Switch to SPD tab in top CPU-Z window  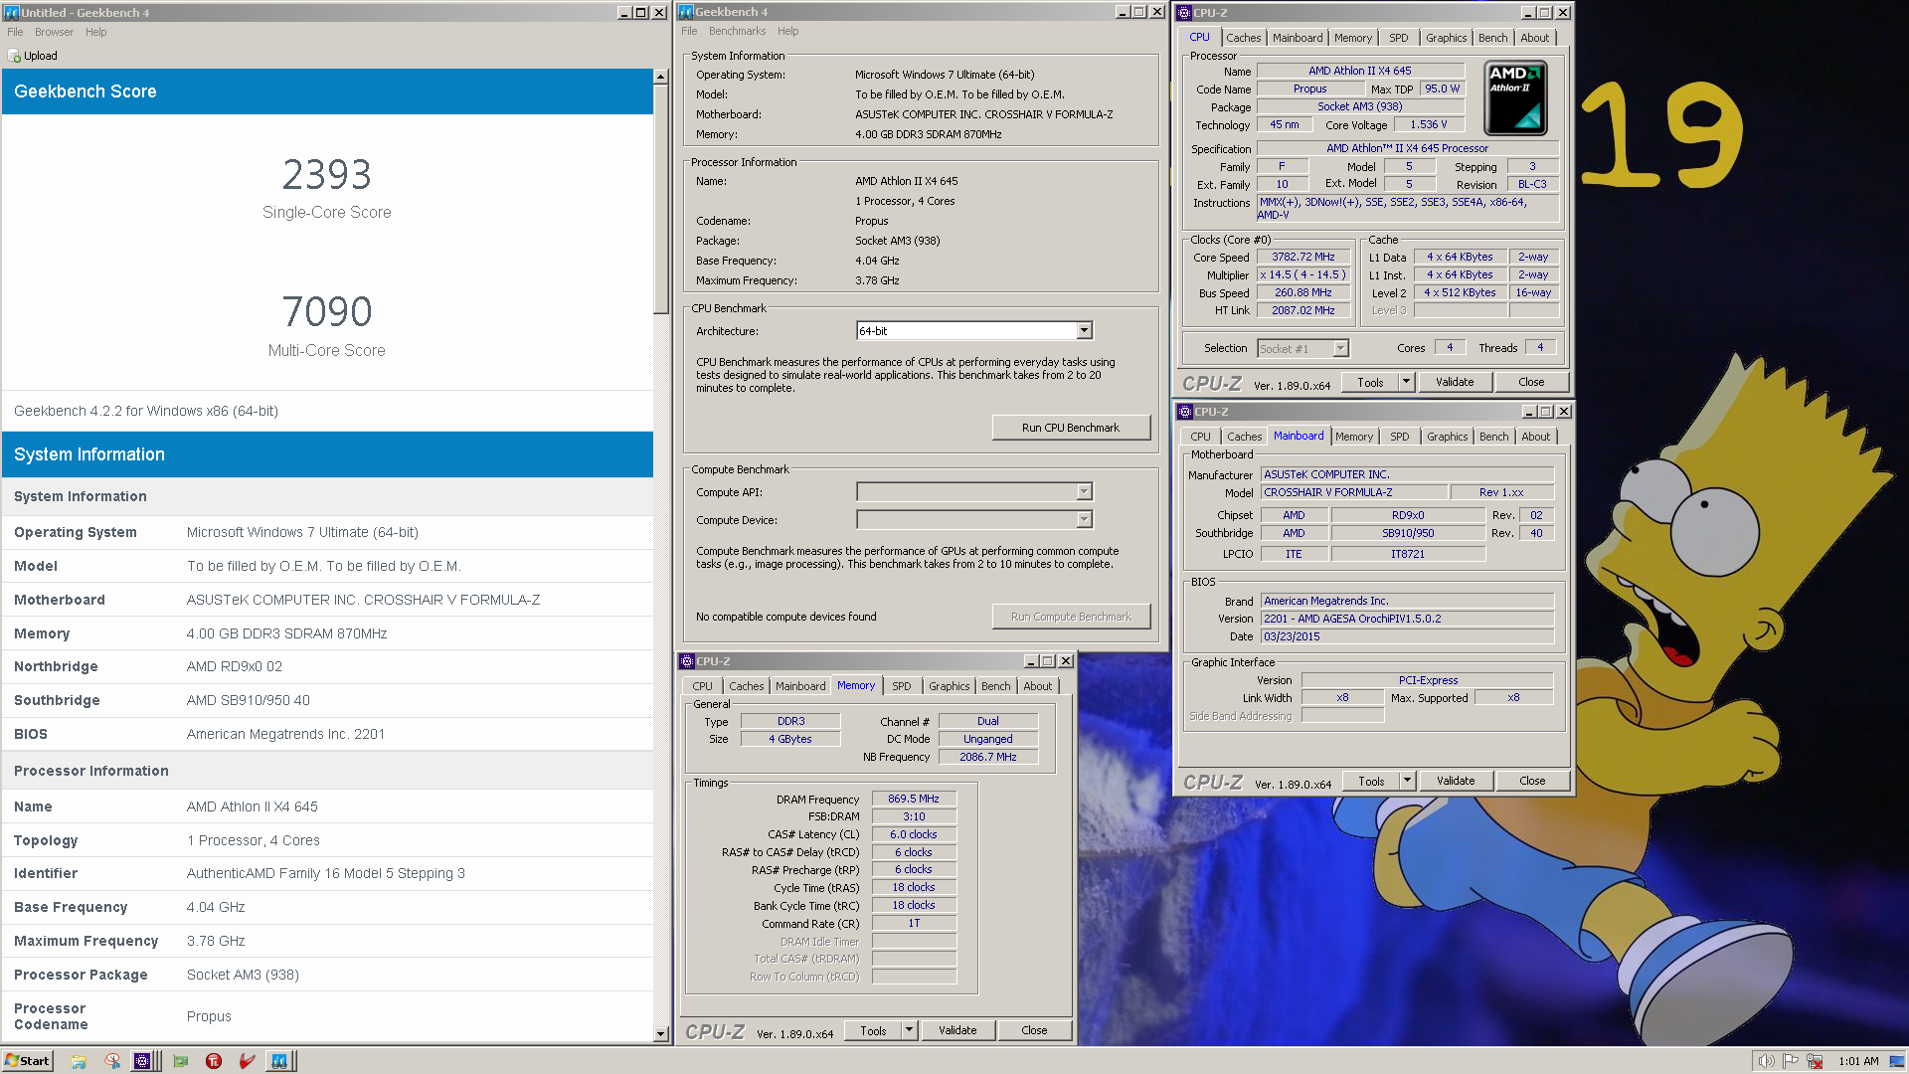pos(1398,38)
